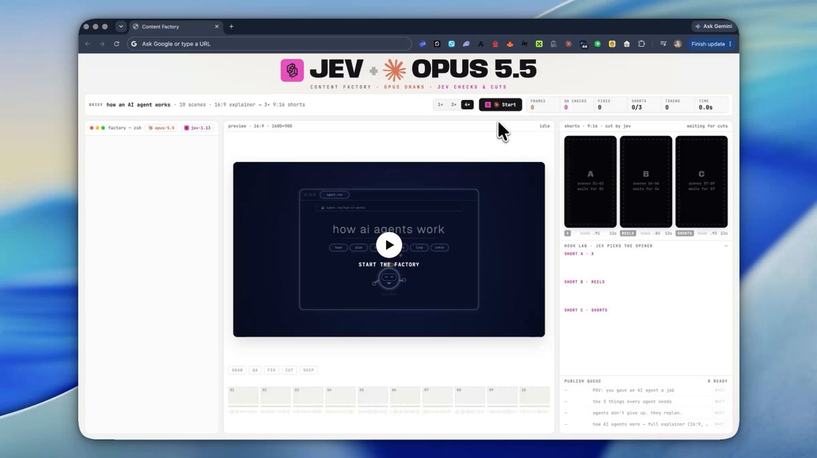This screenshot has height=458, width=817.
Task: Click the SHORTS platform badge
Action: [x=685, y=233]
